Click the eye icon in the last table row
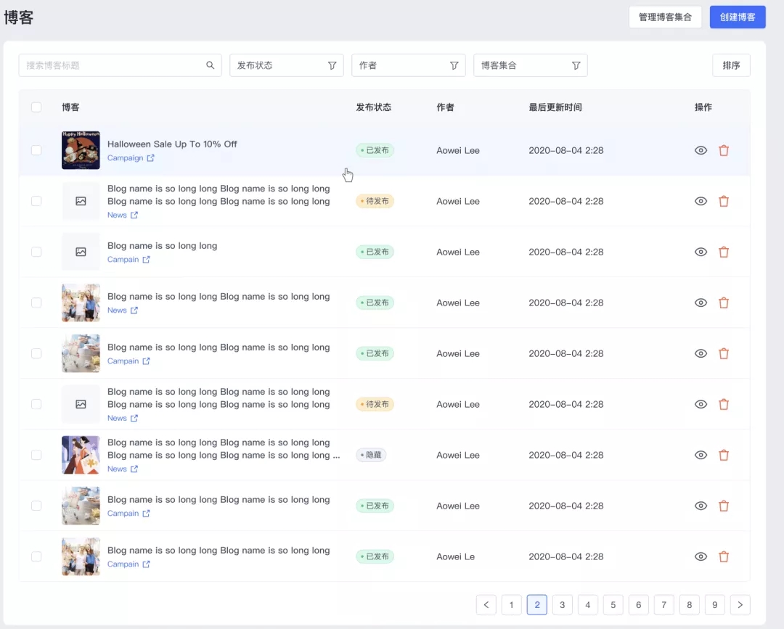Screen dimensions: 784x629 (701, 557)
